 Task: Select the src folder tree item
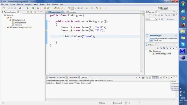(9, 17)
